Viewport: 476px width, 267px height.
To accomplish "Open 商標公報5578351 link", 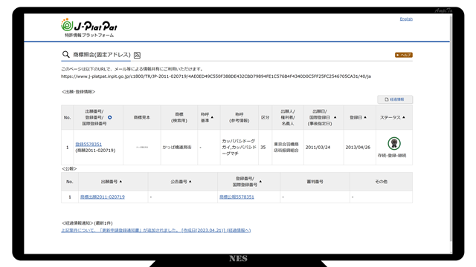I will [x=237, y=197].
